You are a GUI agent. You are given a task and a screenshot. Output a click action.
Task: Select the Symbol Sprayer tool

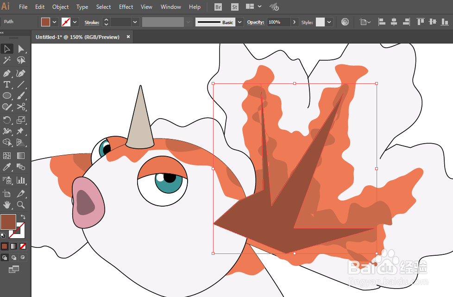point(7,180)
